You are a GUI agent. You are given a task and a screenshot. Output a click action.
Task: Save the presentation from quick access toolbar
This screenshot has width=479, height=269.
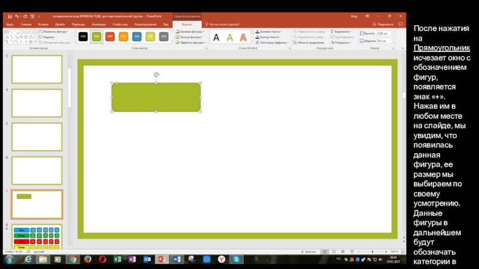coord(10,17)
